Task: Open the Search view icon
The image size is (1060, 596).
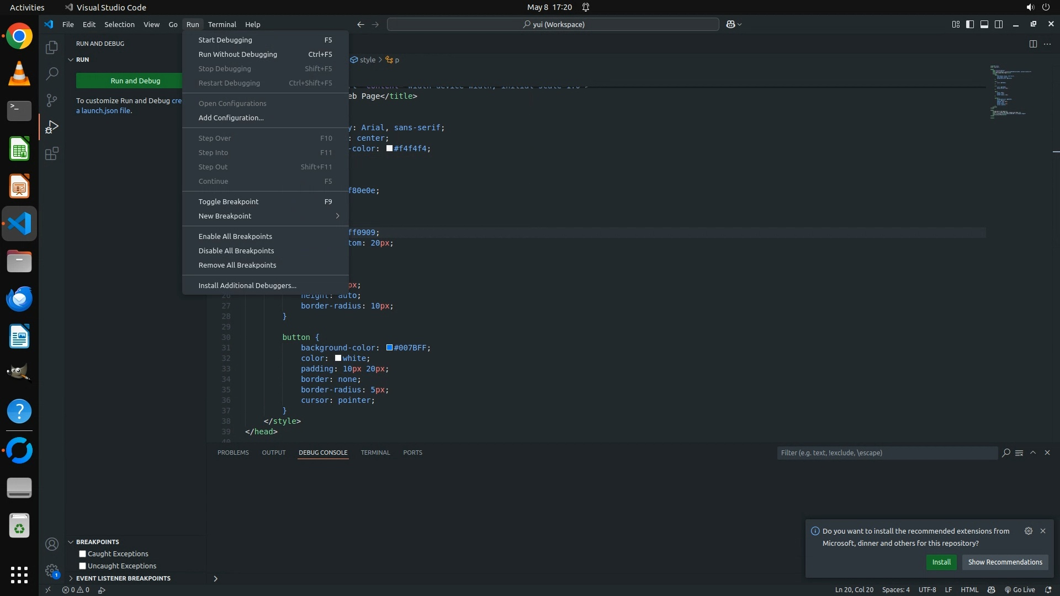Action: [52, 73]
